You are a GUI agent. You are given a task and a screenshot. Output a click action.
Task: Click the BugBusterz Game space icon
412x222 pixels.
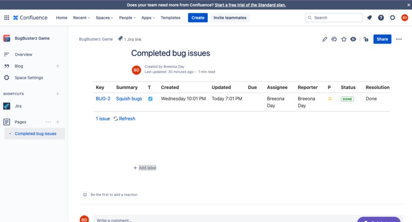(x=7, y=38)
